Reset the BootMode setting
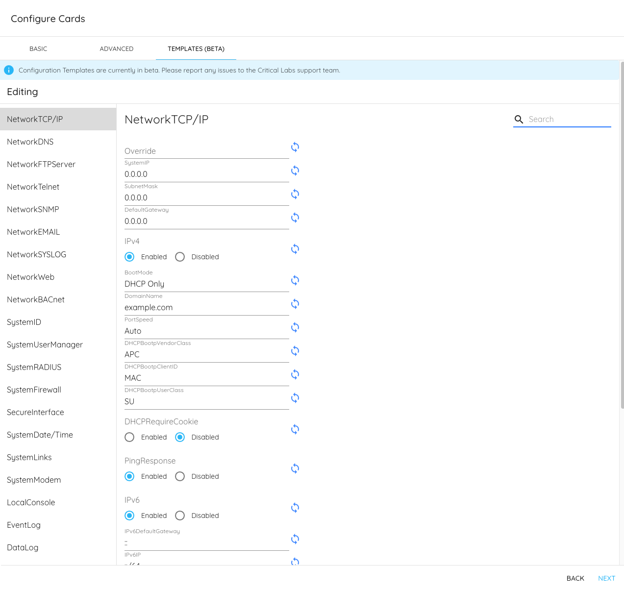This screenshot has width=624, height=590. (x=295, y=280)
